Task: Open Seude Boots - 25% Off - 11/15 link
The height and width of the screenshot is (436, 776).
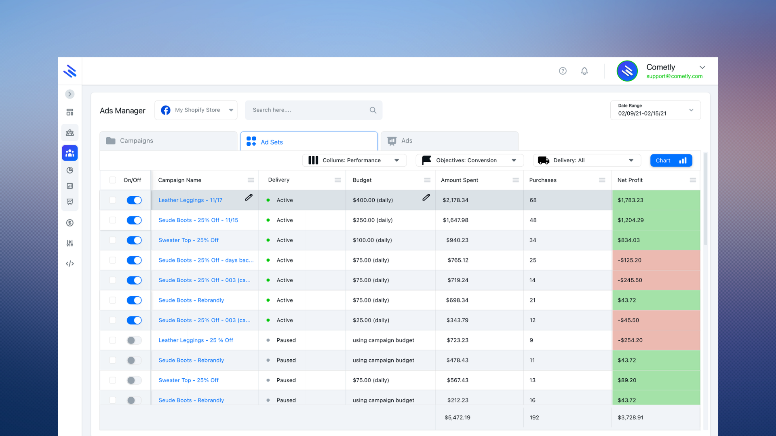Action: pyautogui.click(x=198, y=220)
